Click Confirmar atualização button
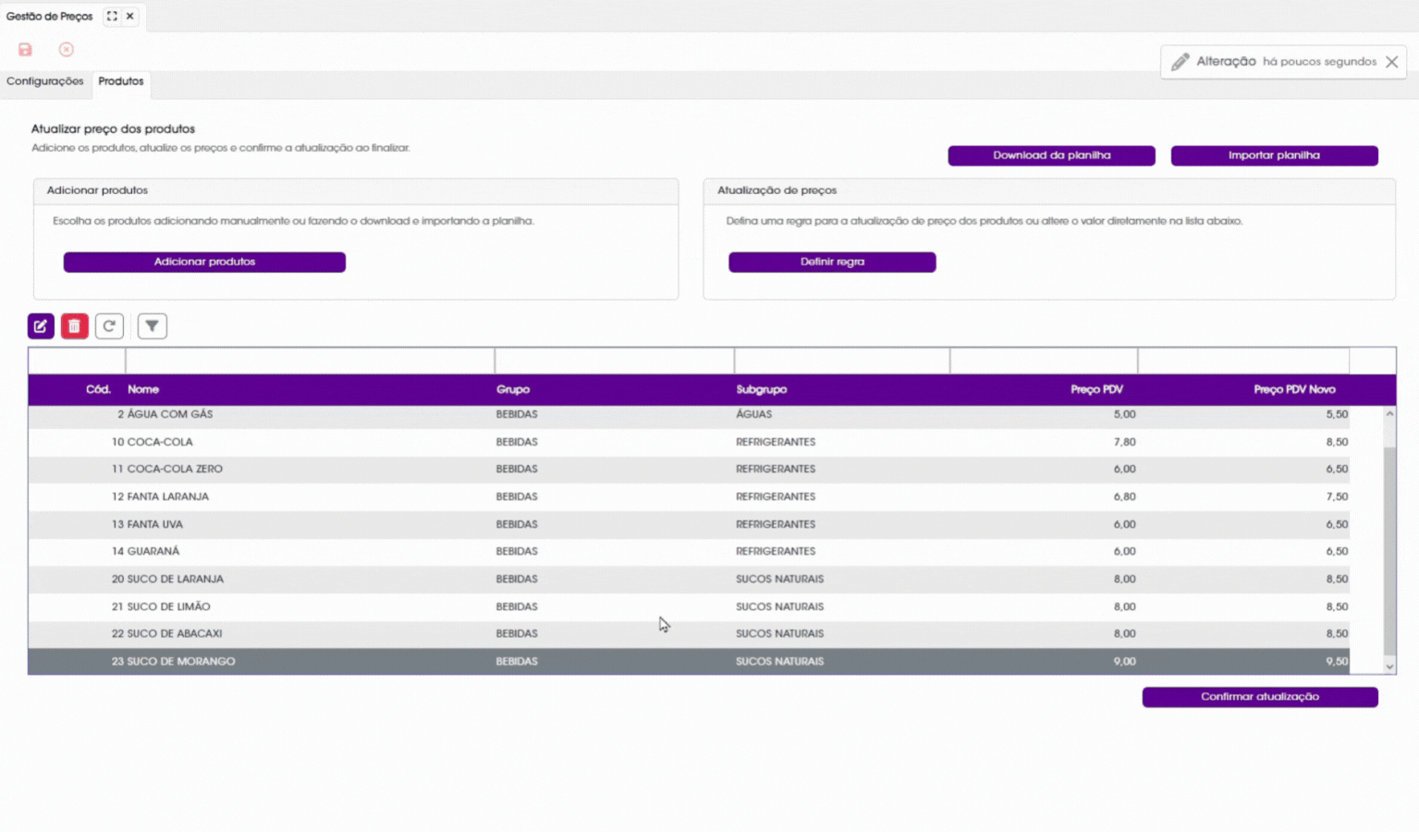The height and width of the screenshot is (832, 1419). [x=1260, y=697]
